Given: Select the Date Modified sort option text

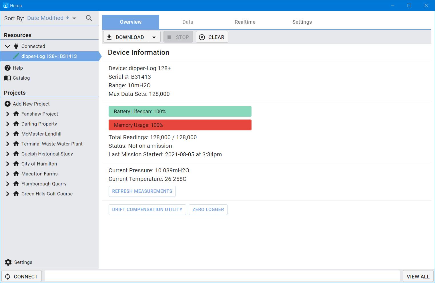Looking at the screenshot, I should 45,18.
